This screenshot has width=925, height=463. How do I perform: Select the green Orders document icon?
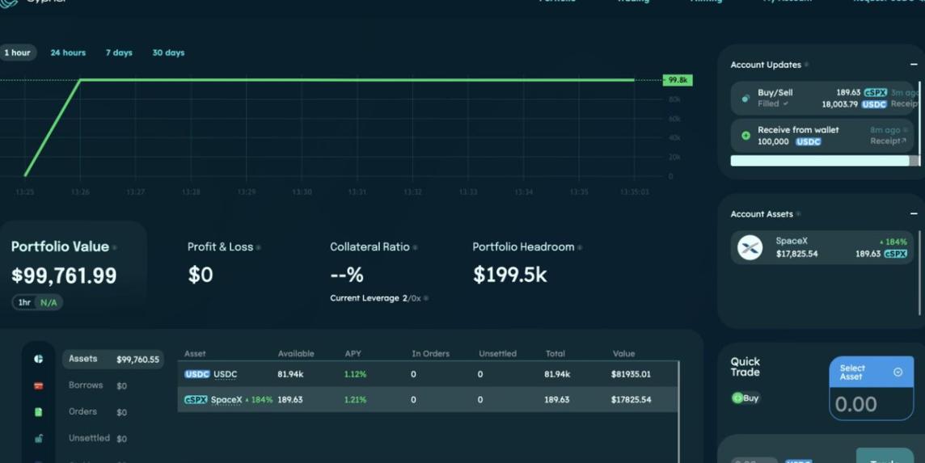pyautogui.click(x=38, y=412)
